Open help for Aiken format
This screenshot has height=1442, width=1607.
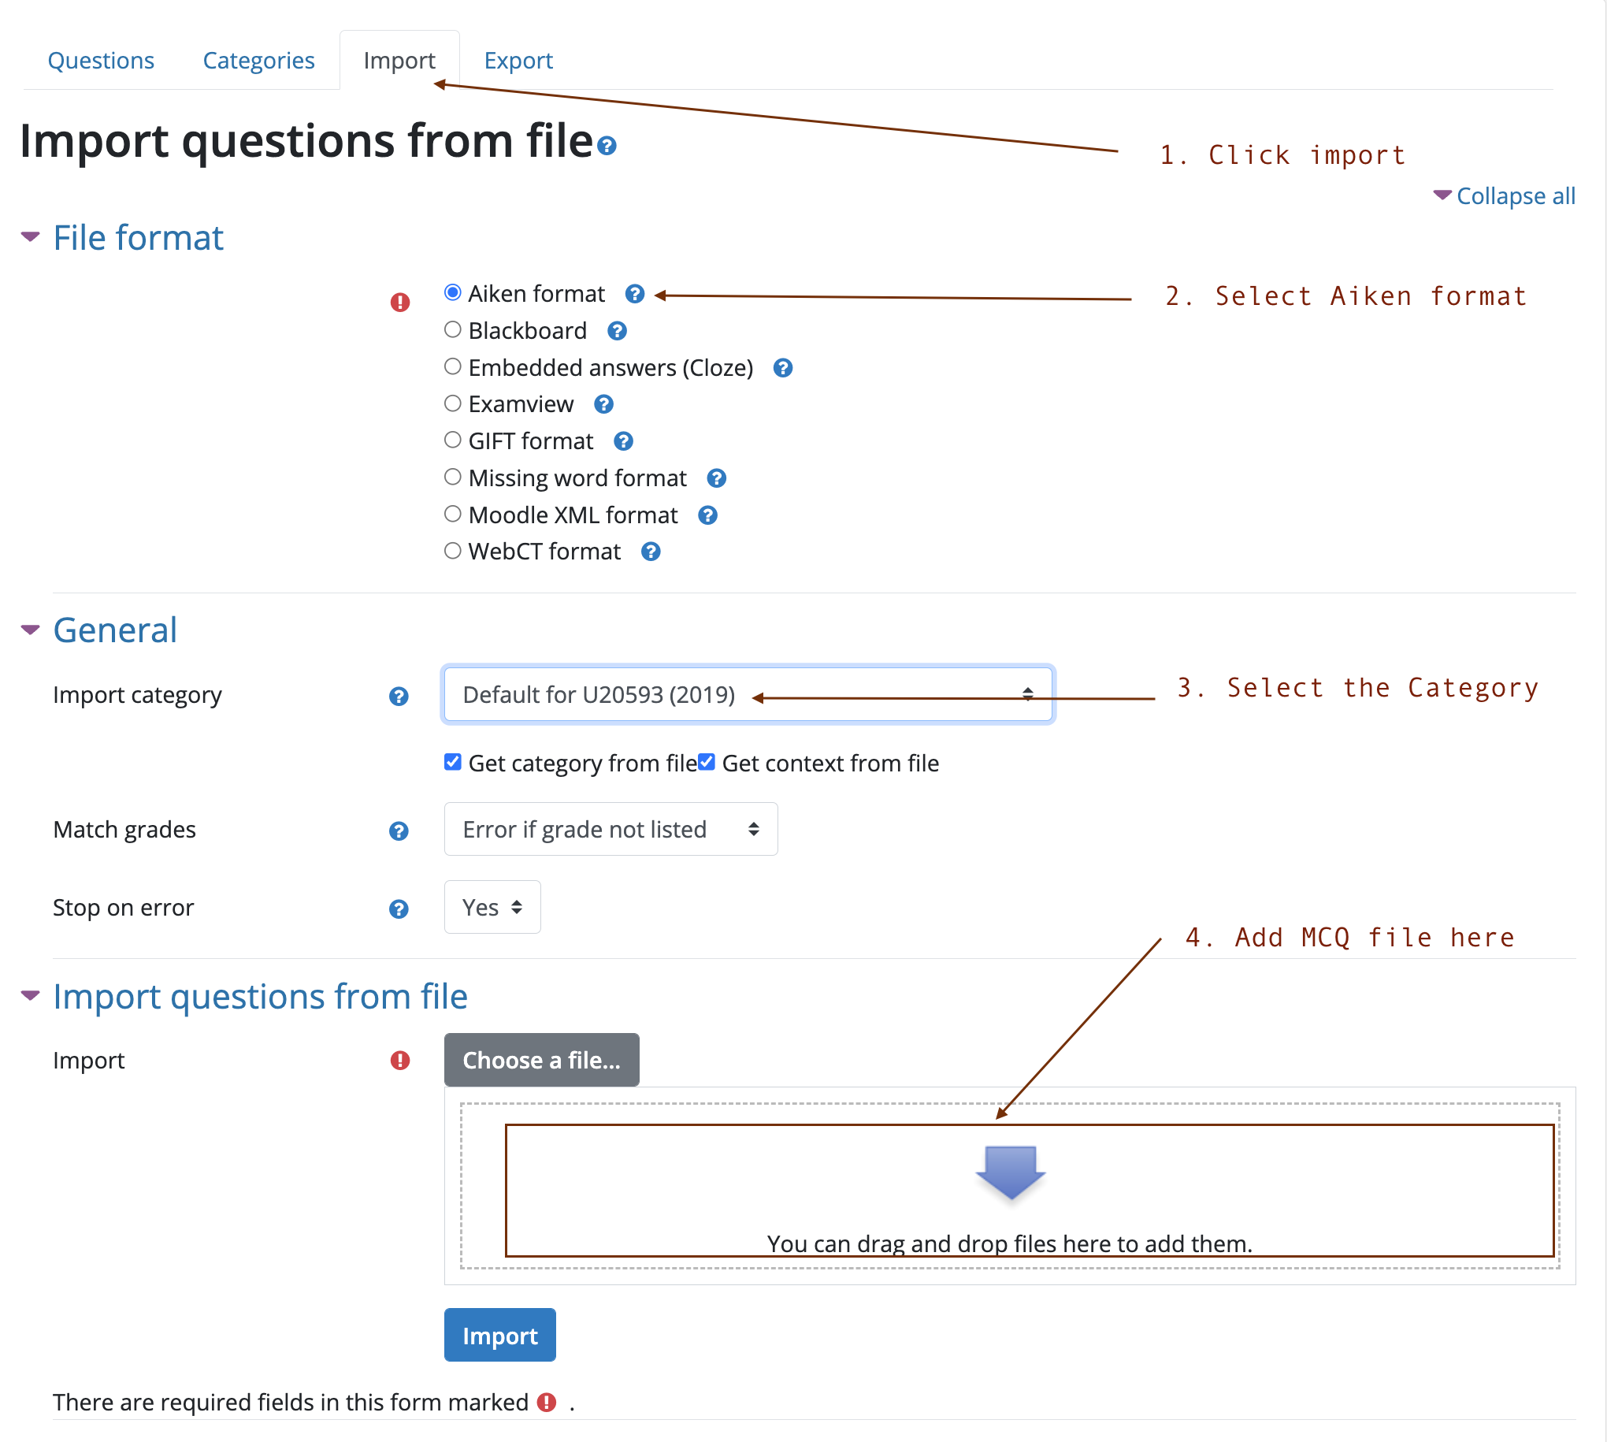click(635, 293)
